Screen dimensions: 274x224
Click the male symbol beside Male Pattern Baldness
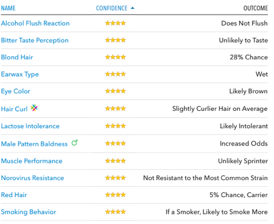click(75, 143)
